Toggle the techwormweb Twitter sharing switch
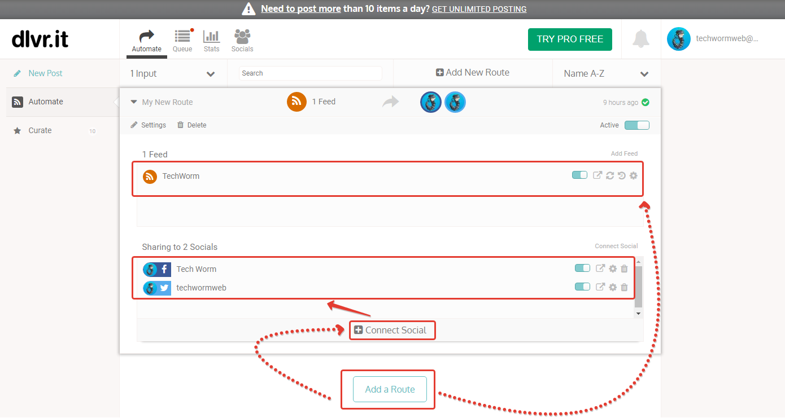 pyautogui.click(x=582, y=287)
